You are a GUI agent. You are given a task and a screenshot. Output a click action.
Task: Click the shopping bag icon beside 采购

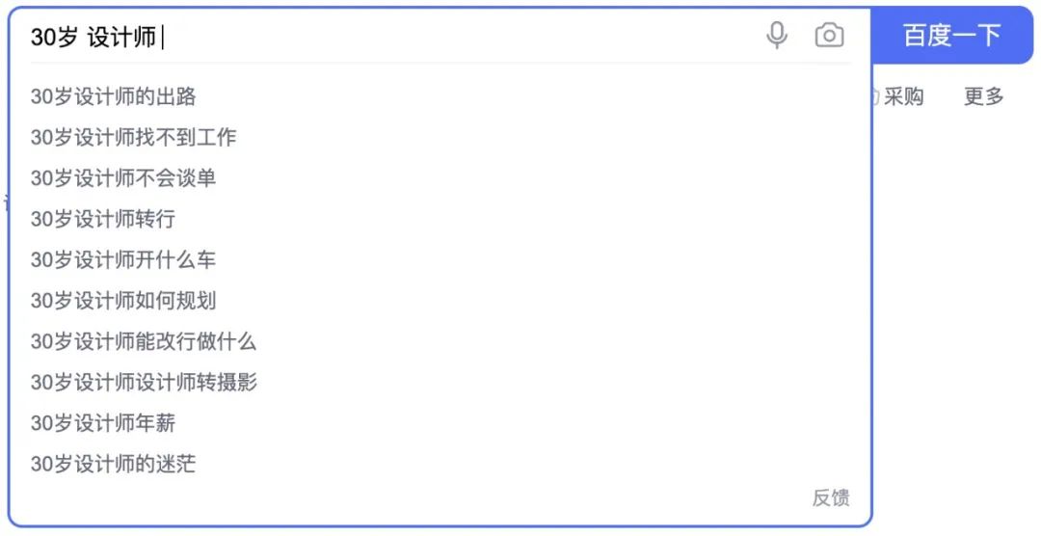pyautogui.click(x=875, y=97)
